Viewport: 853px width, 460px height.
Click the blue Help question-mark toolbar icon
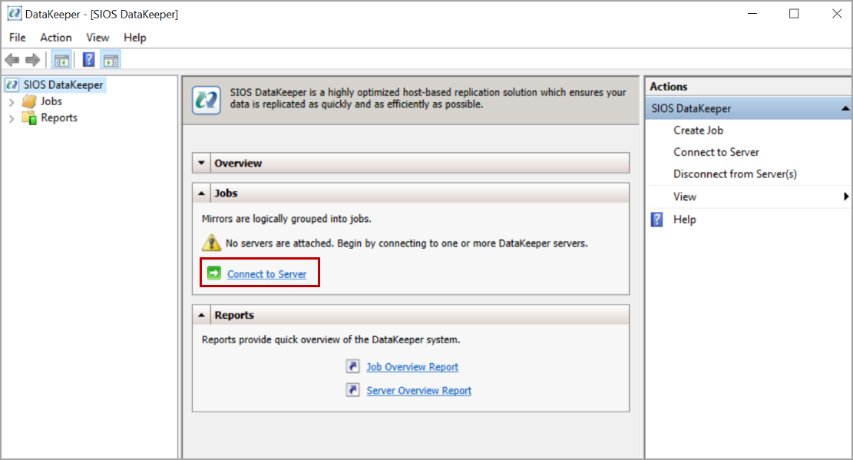point(89,60)
